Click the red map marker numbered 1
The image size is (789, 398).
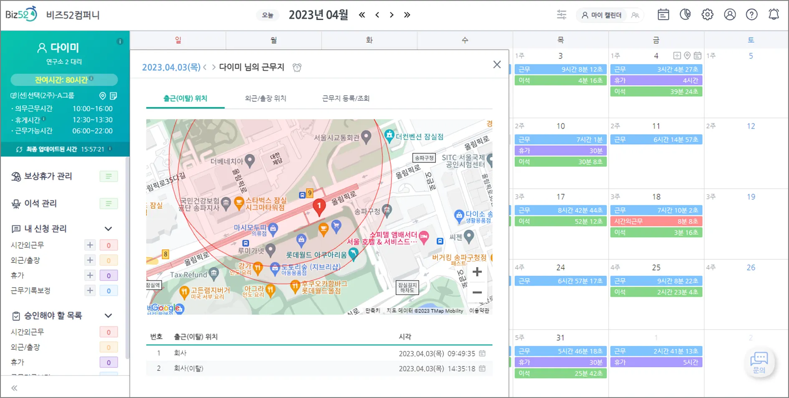319,208
